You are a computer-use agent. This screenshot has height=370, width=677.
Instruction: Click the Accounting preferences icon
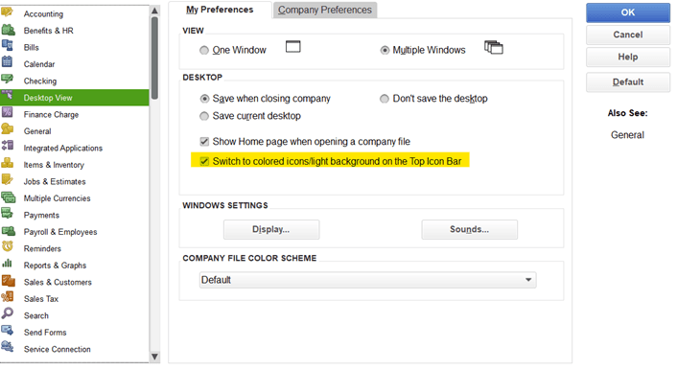pyautogui.click(x=8, y=12)
